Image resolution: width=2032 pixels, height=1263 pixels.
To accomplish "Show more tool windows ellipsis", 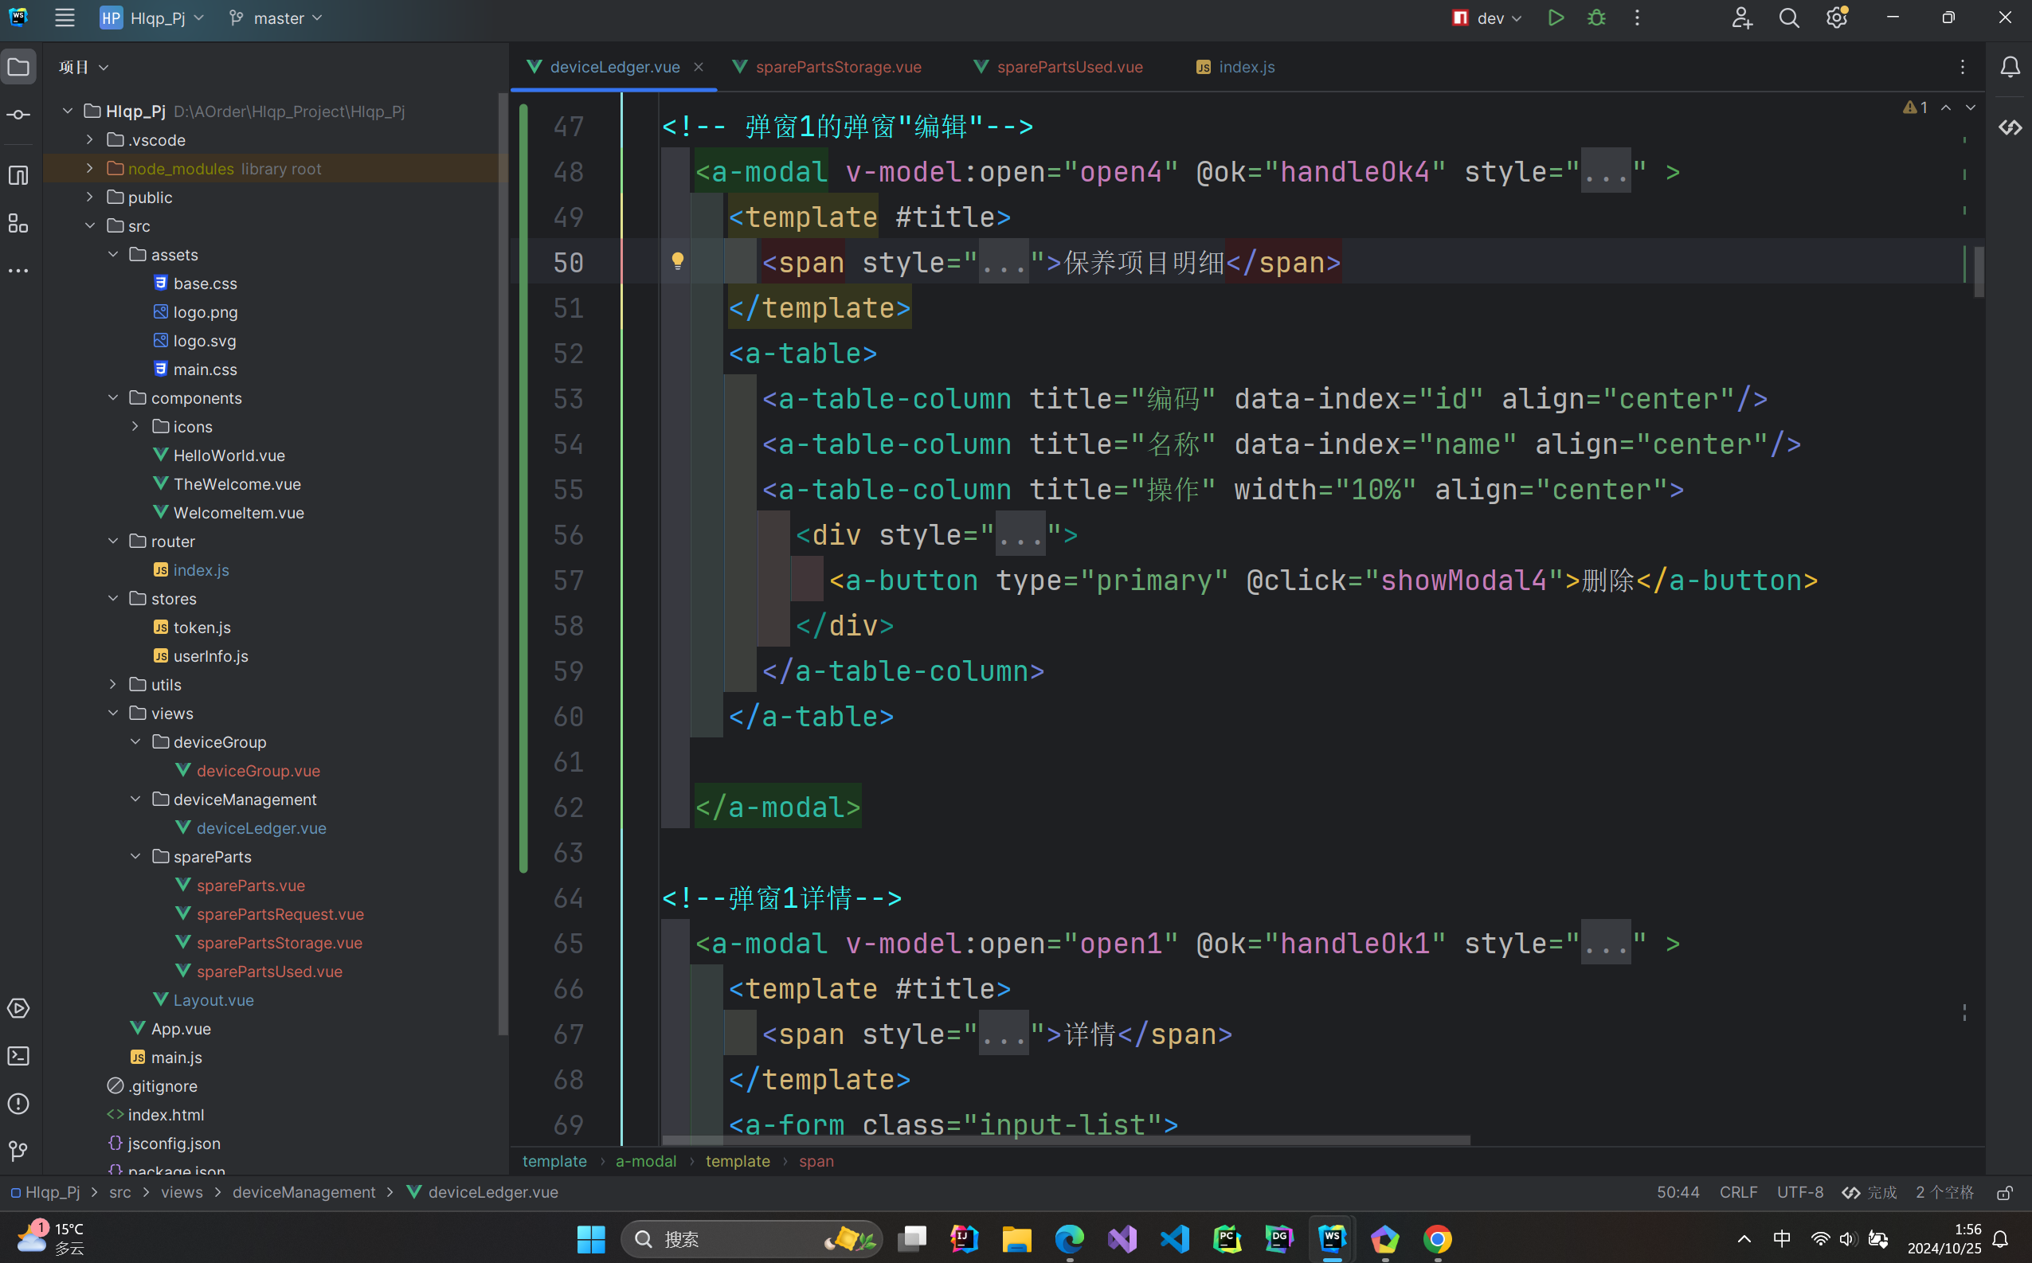I will click(18, 271).
